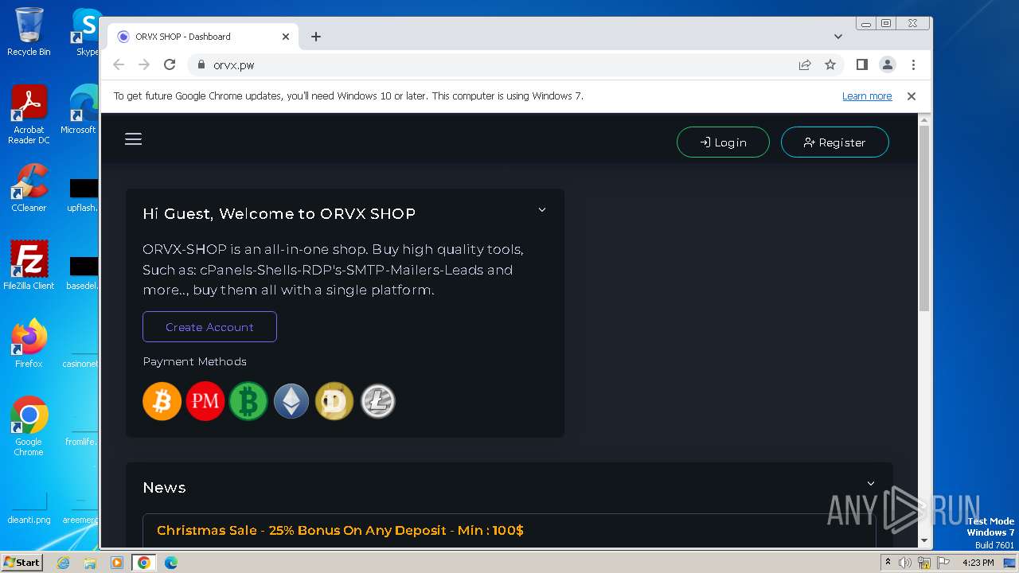Open CCleaner desktop shortcut
This screenshot has width=1019, height=573.
[x=29, y=189]
